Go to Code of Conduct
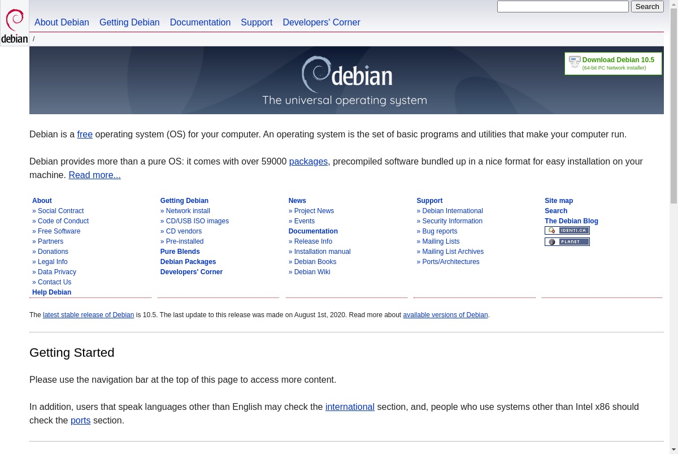 63,221
